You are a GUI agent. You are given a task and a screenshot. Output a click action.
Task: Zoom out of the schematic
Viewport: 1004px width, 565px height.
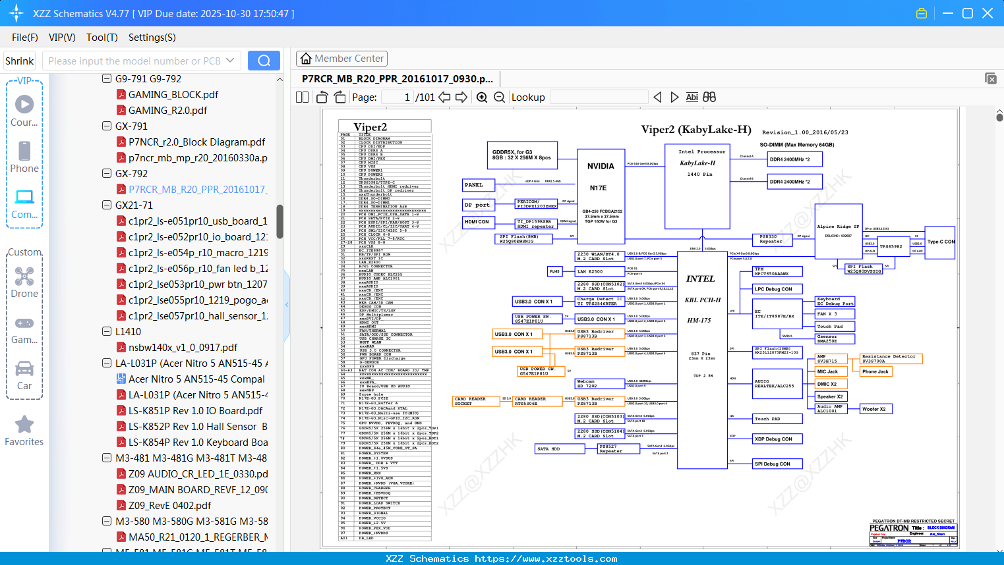499,97
